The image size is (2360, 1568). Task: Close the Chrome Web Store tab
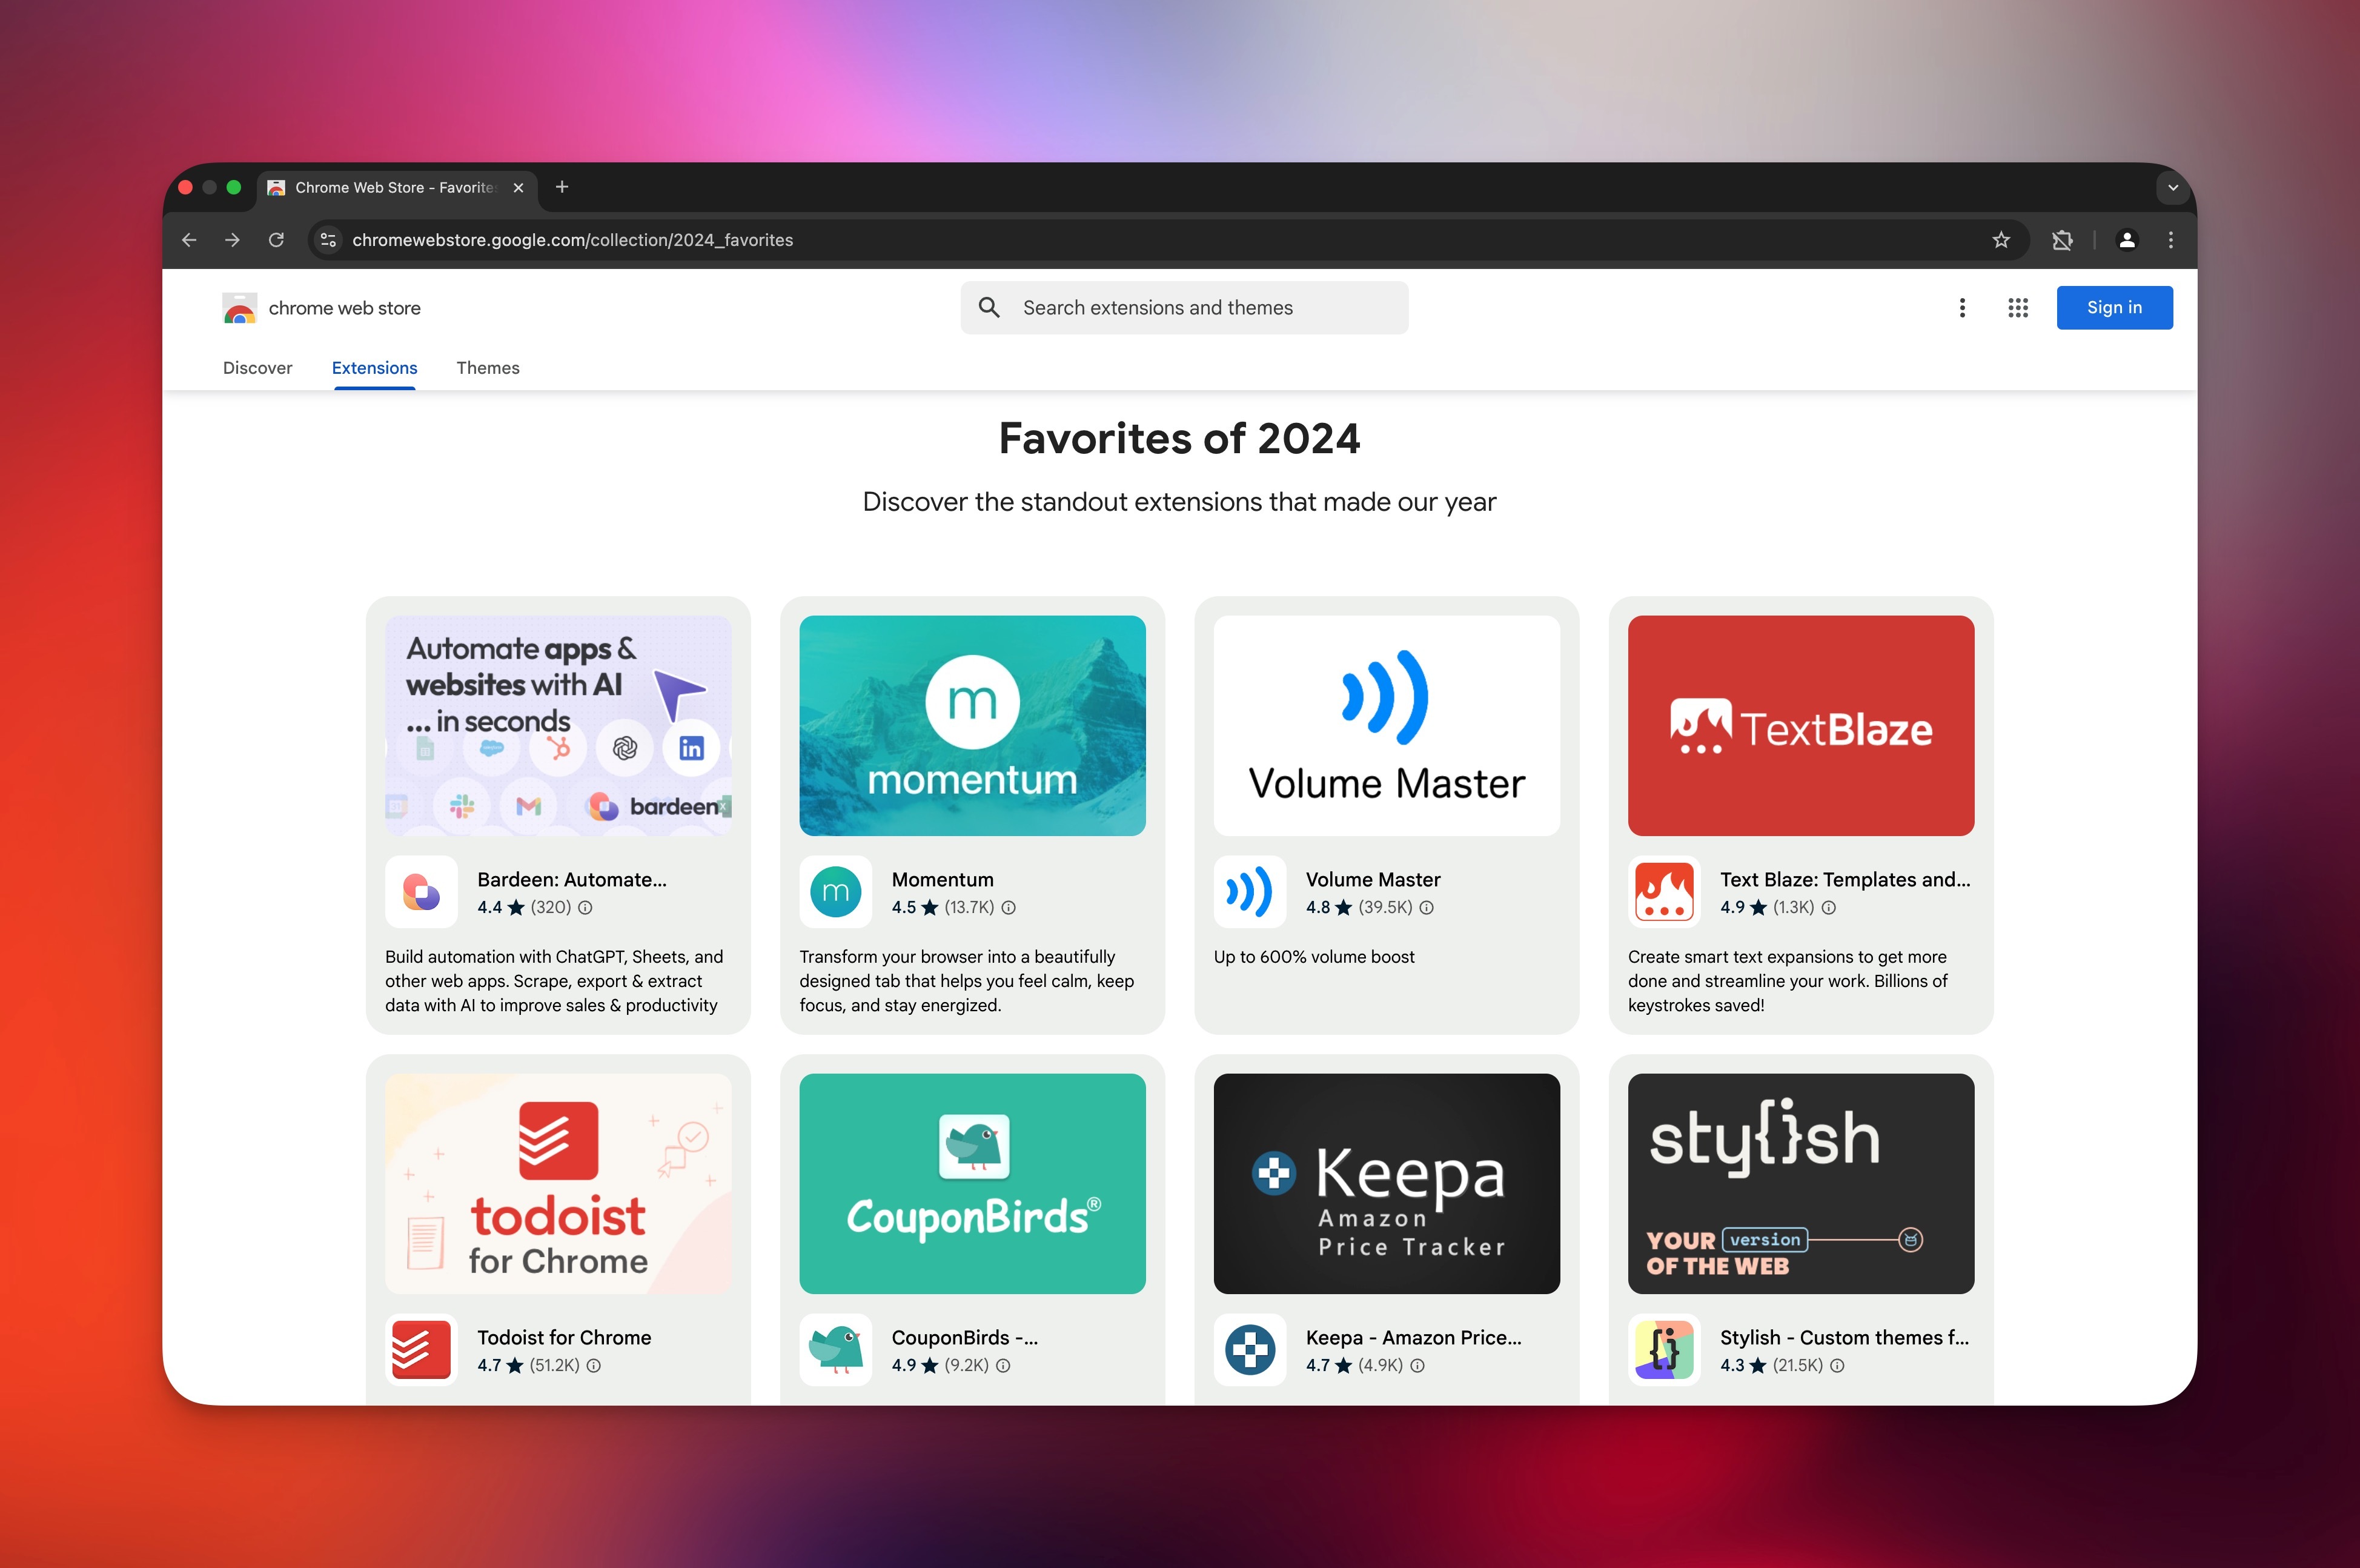[518, 188]
